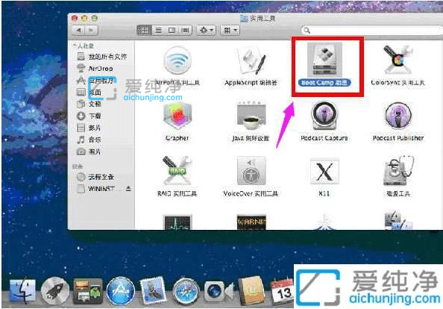Select VoiceOver utility icon
Screen dimensions: 443x309
251,170
